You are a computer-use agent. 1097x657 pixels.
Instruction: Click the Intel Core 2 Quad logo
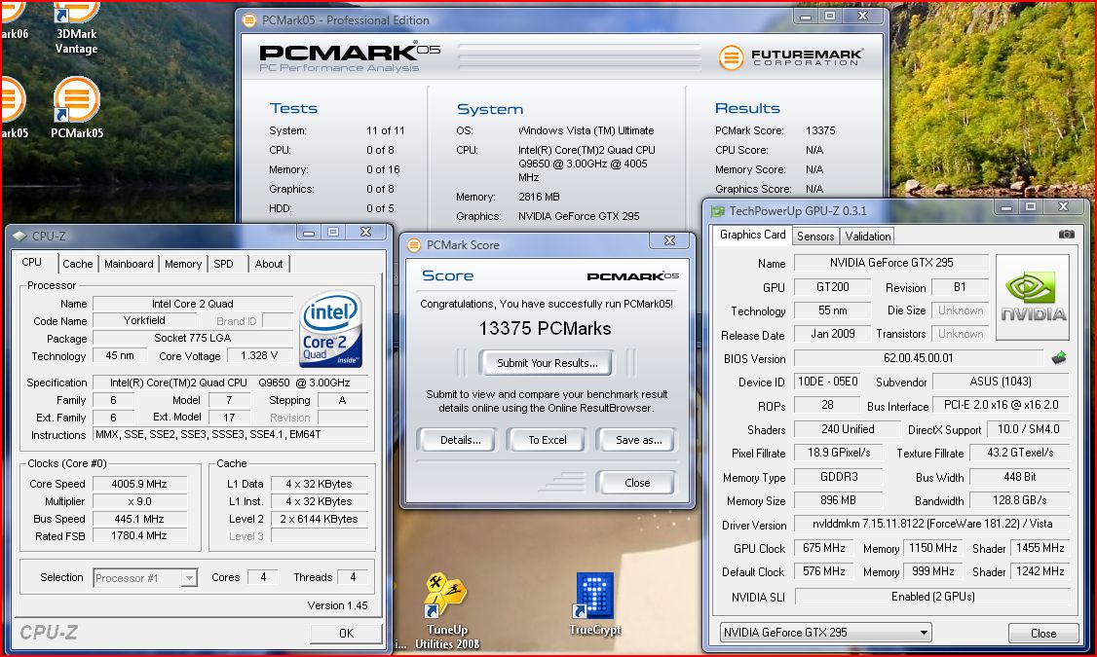[330, 329]
